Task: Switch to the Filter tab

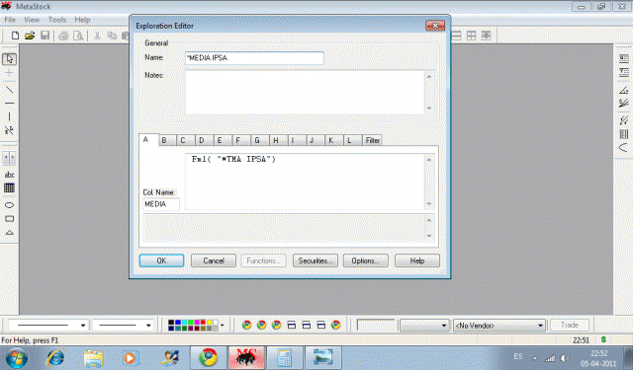Action: point(372,140)
